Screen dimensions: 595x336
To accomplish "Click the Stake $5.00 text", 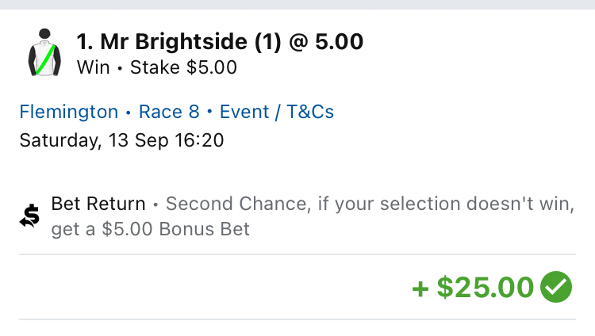I will click(x=182, y=67).
